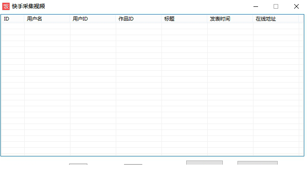Sort the list by ID column
The height and width of the screenshot is (171, 307).
[x=13, y=19]
